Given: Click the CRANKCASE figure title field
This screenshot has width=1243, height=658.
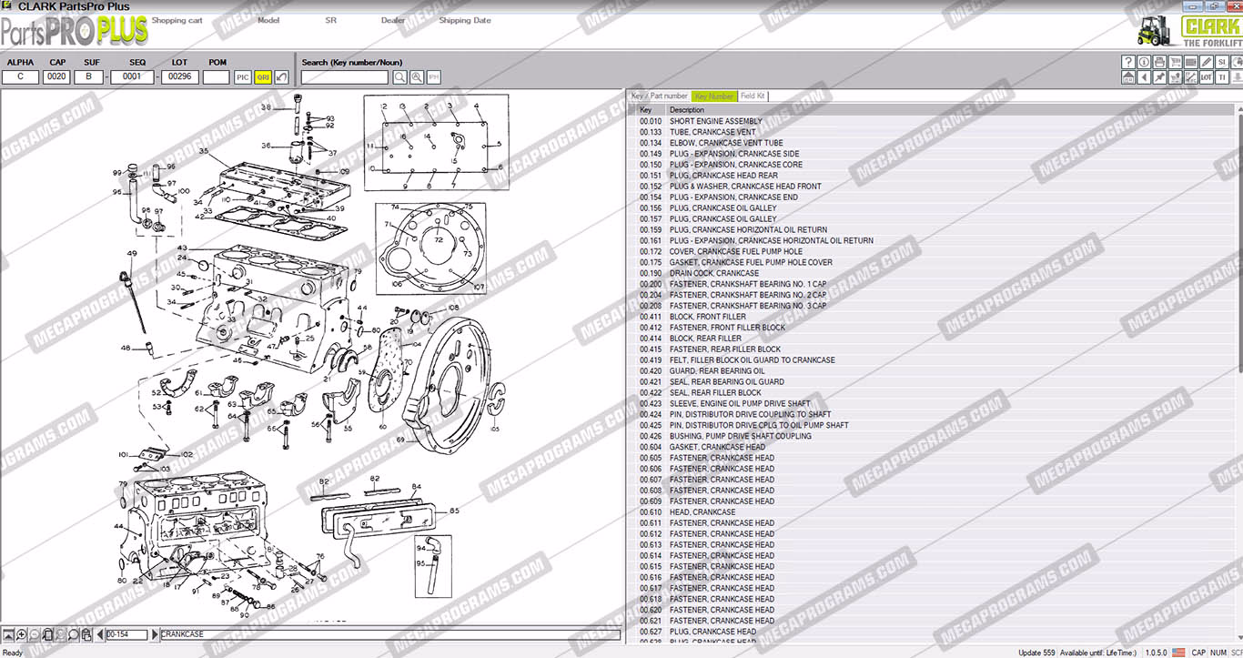Looking at the screenshot, I should (390, 634).
